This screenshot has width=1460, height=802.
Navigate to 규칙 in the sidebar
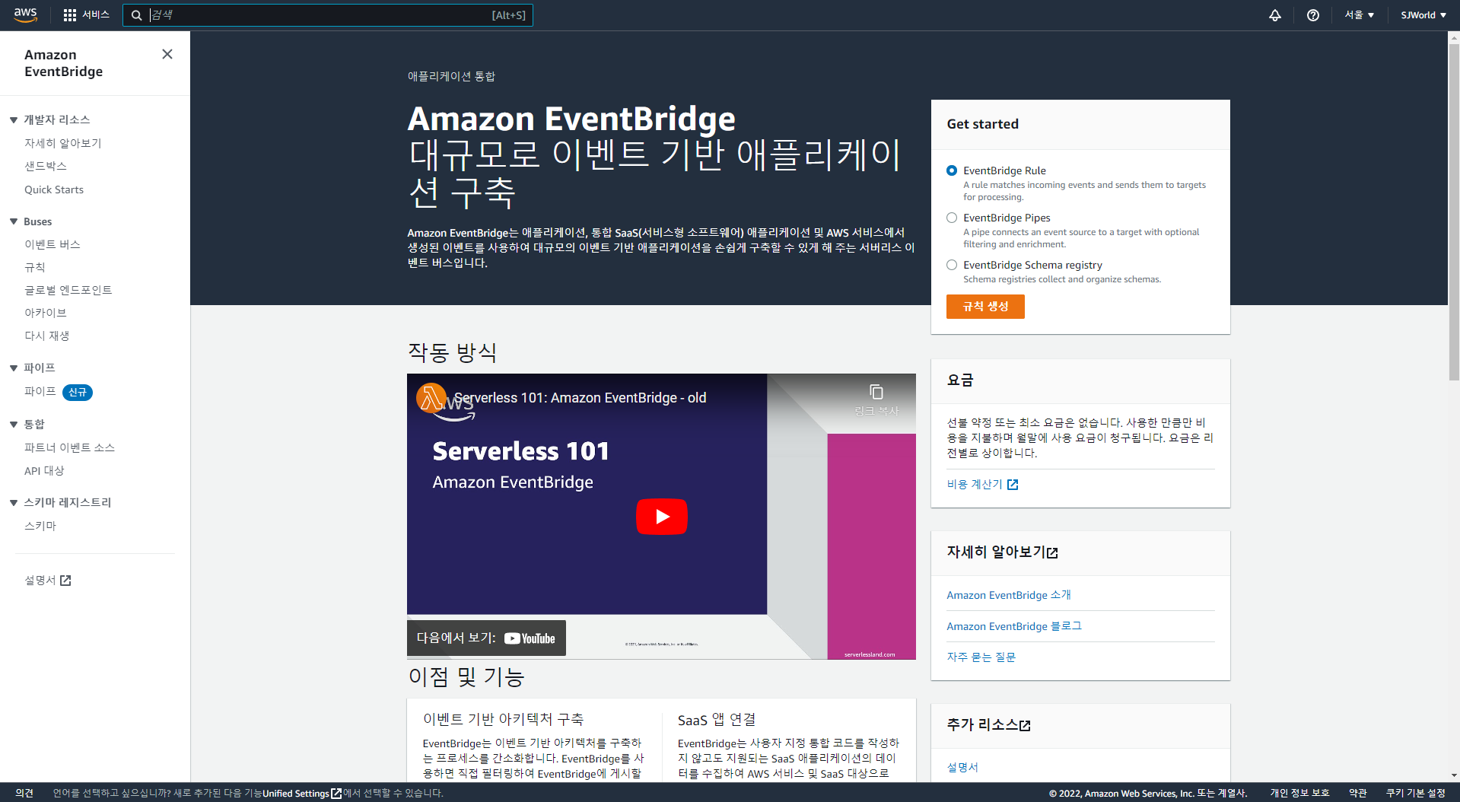35,267
